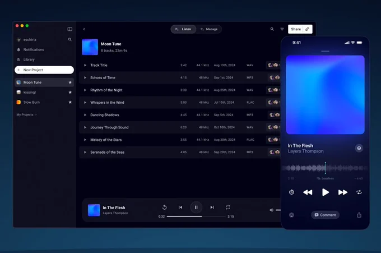Expand the My Projects section

pyautogui.click(x=26, y=114)
